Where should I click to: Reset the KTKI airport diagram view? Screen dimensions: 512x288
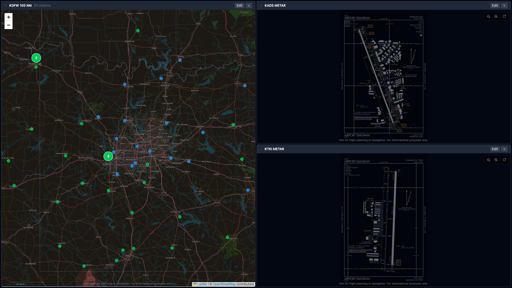[x=504, y=160]
